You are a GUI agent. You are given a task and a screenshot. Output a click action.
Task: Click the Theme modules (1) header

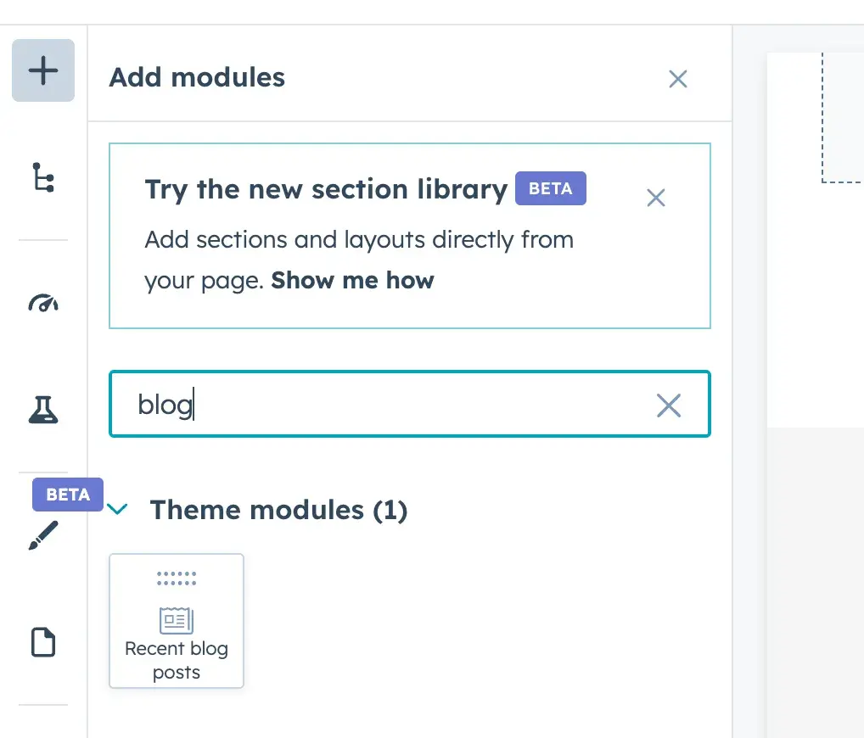[x=278, y=509]
